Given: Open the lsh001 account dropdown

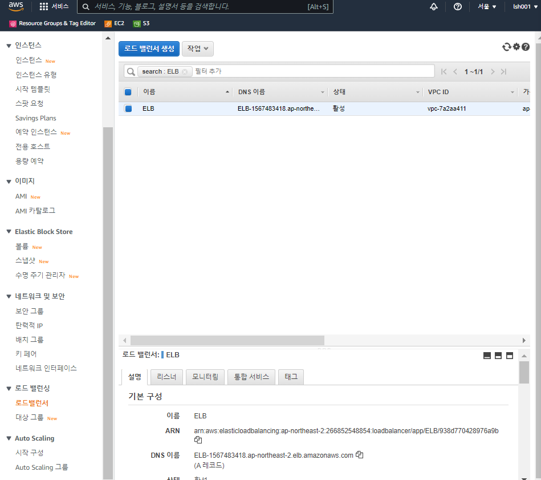Looking at the screenshot, I should click(525, 6).
